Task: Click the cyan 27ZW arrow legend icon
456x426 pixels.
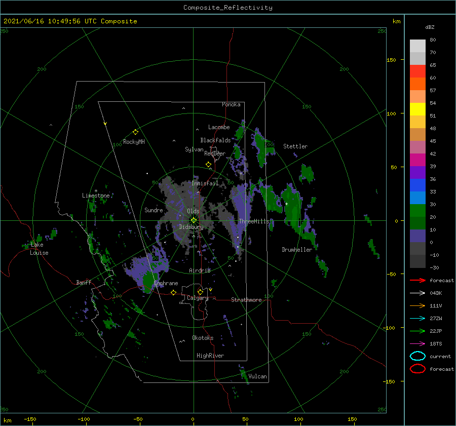Action: point(417,319)
